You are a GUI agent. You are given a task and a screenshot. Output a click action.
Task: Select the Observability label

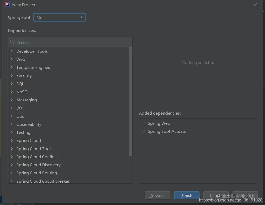coord(29,124)
